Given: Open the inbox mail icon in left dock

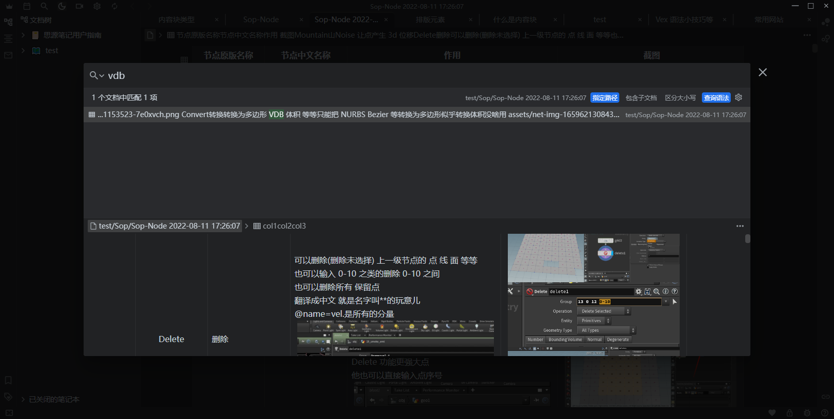Looking at the screenshot, I should click(8, 55).
